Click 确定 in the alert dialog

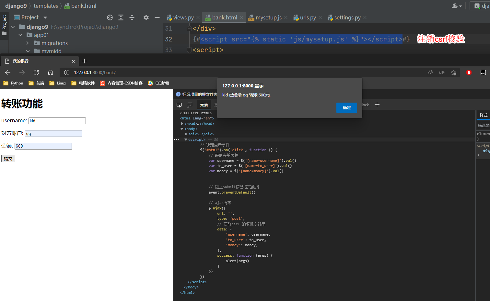pos(346,108)
